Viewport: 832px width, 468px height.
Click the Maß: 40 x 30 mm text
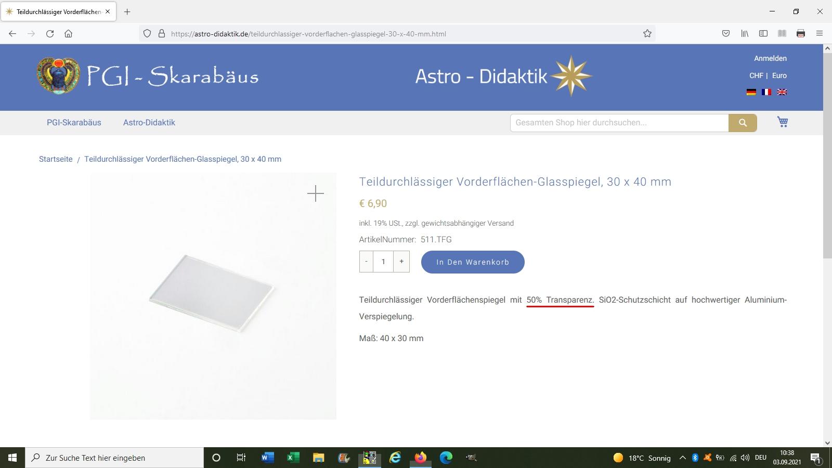[x=391, y=338]
